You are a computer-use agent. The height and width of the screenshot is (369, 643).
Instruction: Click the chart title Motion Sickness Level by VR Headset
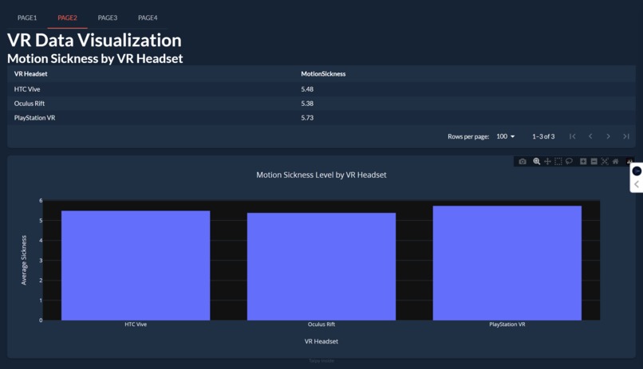321,175
